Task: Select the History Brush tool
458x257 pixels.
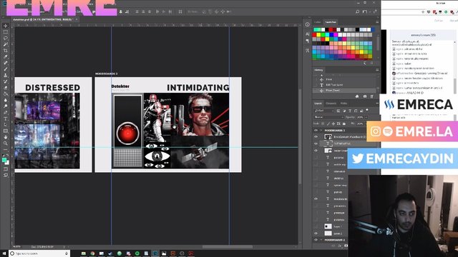Action: (x=6, y=81)
